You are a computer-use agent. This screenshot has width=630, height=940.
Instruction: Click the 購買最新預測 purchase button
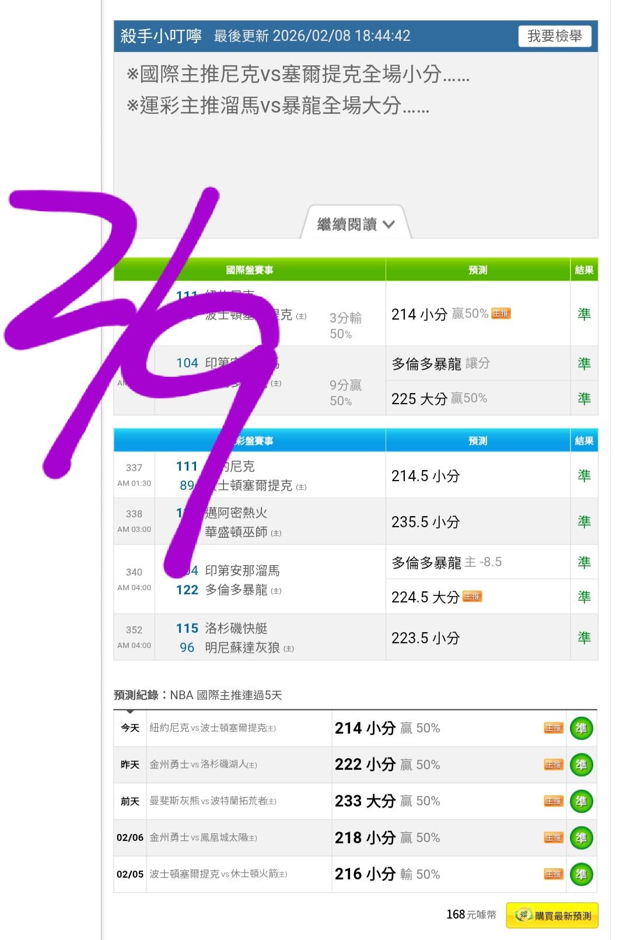(552, 915)
